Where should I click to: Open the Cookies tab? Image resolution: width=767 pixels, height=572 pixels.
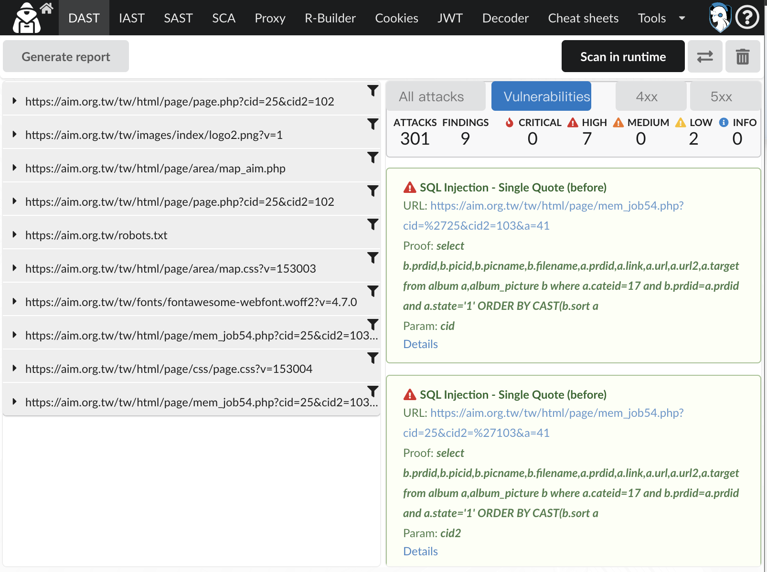(x=396, y=18)
